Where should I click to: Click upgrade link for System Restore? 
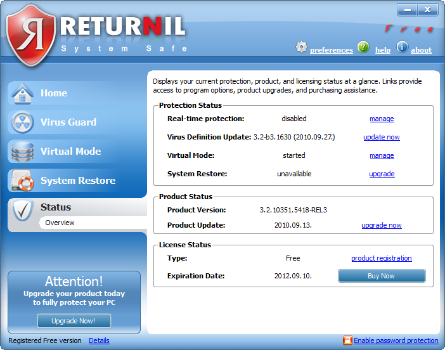(x=382, y=174)
